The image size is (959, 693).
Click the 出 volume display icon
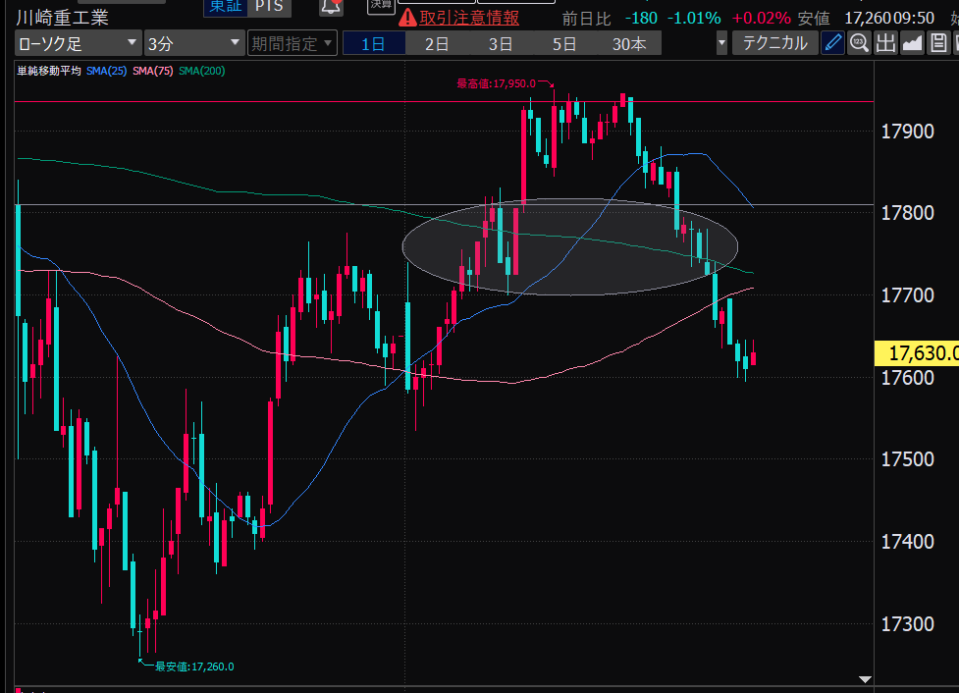click(x=885, y=42)
